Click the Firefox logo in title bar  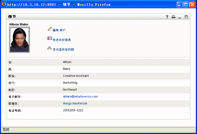tap(4, 4)
